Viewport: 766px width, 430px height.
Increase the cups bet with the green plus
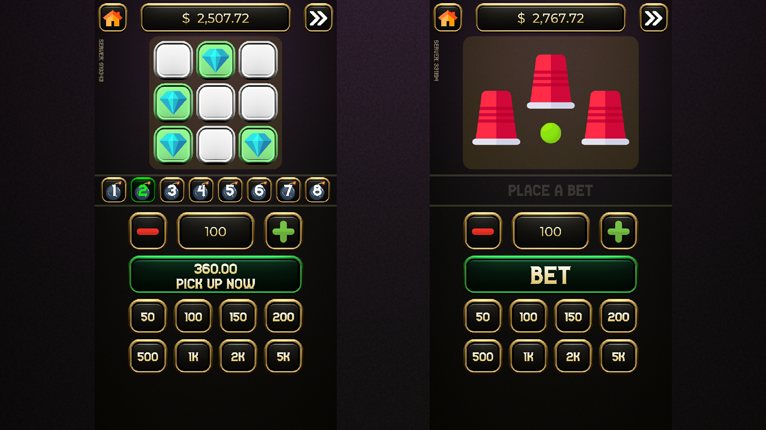[618, 231]
